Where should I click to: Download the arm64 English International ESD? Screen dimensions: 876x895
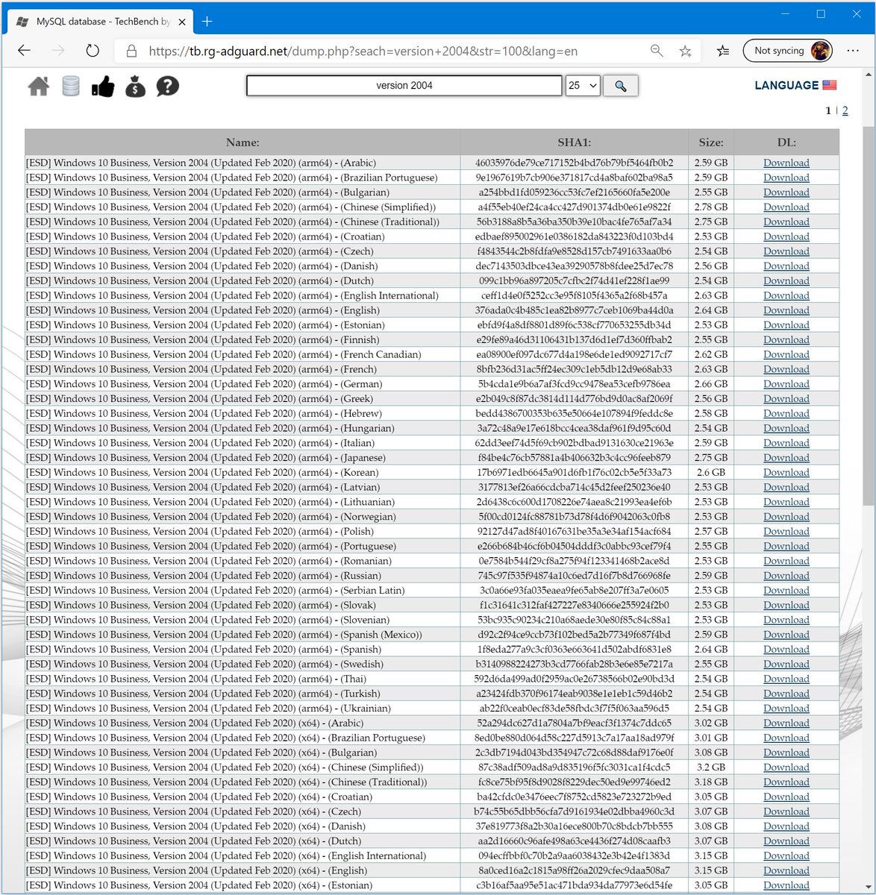point(786,295)
